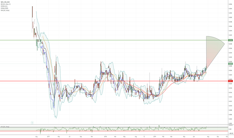Click the 12 label on time axis

point(144,136)
